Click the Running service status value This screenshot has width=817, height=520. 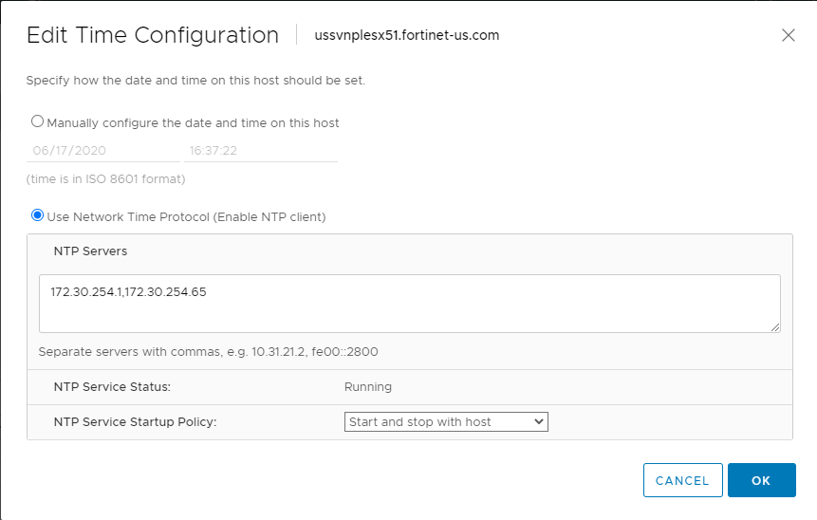point(367,387)
